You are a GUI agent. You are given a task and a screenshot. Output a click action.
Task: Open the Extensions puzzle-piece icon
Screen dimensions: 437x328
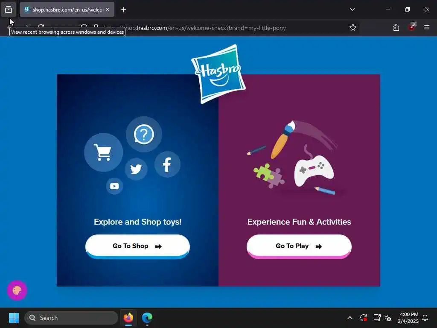point(396,27)
